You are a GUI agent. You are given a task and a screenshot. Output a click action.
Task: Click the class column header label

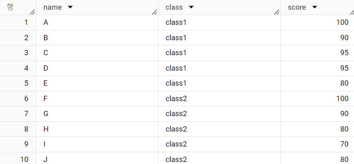click(174, 7)
